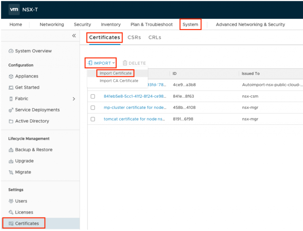Sort by the Issued To column header
The width and height of the screenshot is (303, 231).
coord(250,74)
